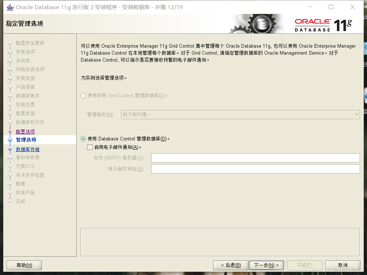Click the 下一步(N) button
Screen dimensions: 367x275
[266, 265]
